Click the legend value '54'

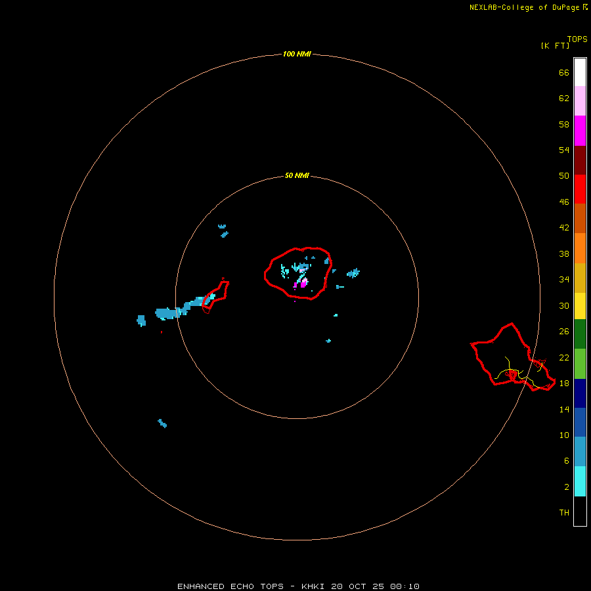[564, 150]
